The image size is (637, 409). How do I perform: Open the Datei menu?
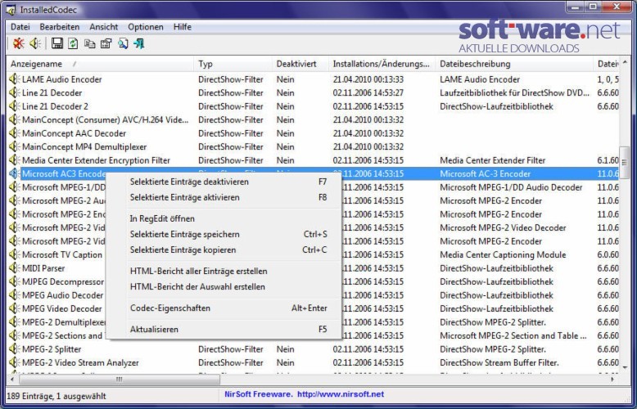coord(20,27)
